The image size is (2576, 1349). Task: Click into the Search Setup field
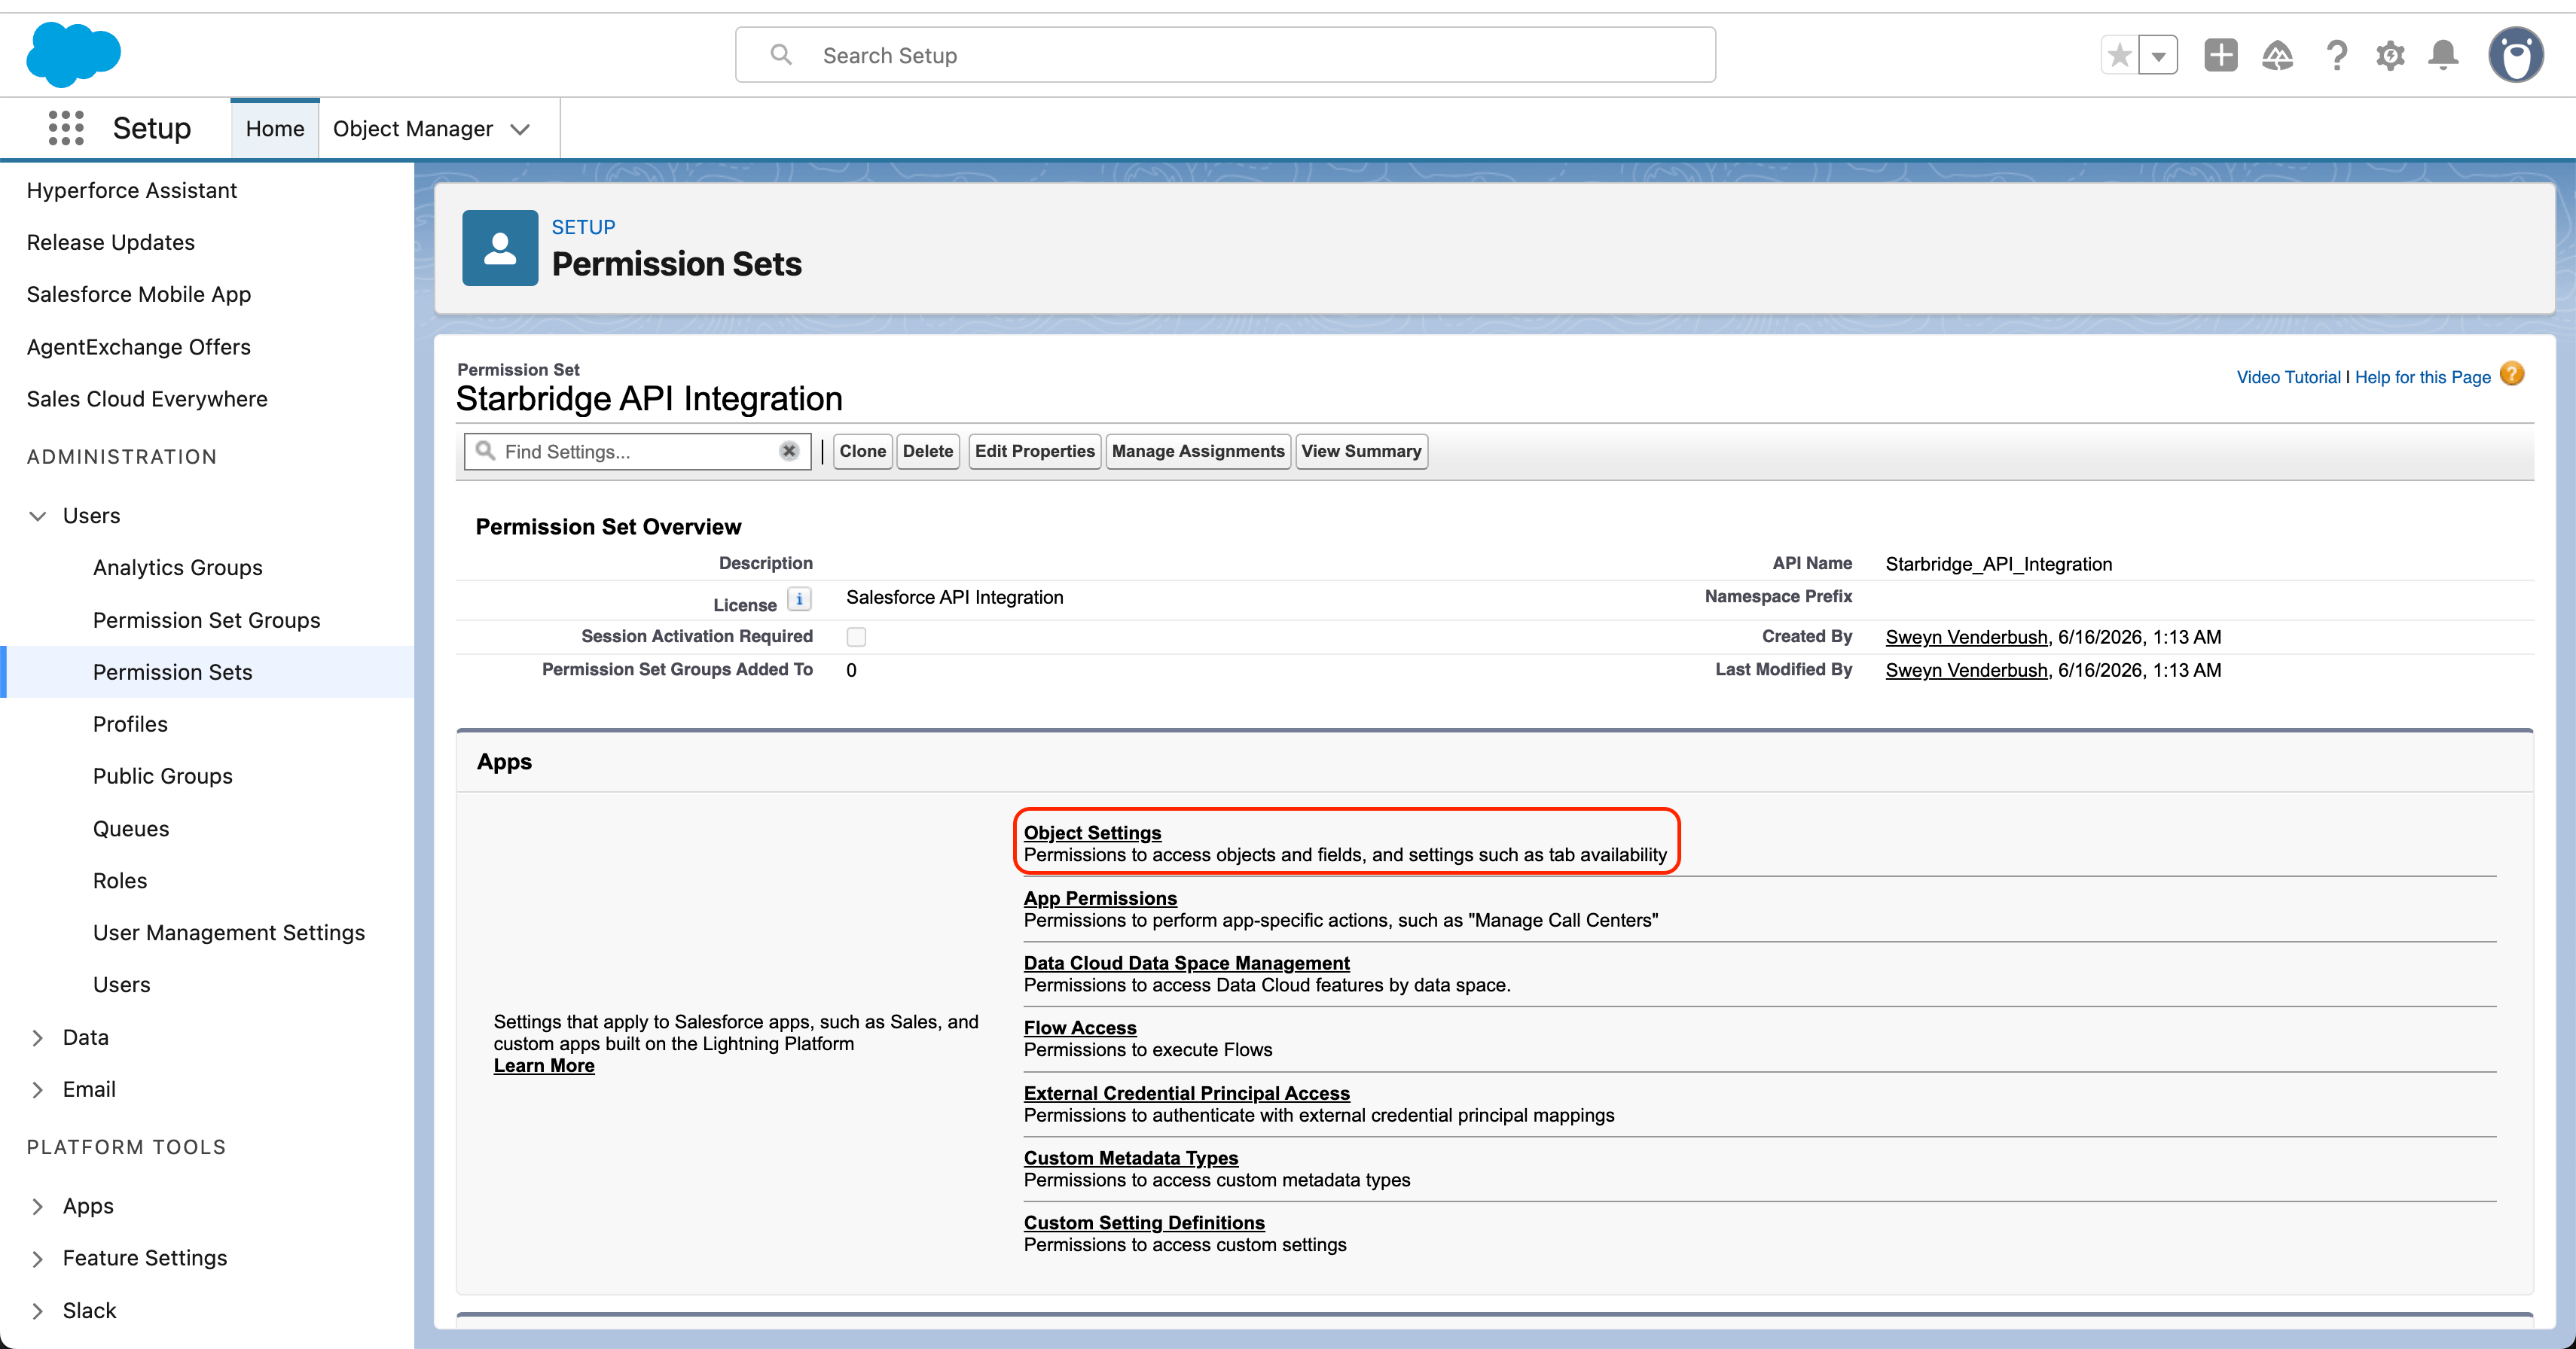(1225, 55)
